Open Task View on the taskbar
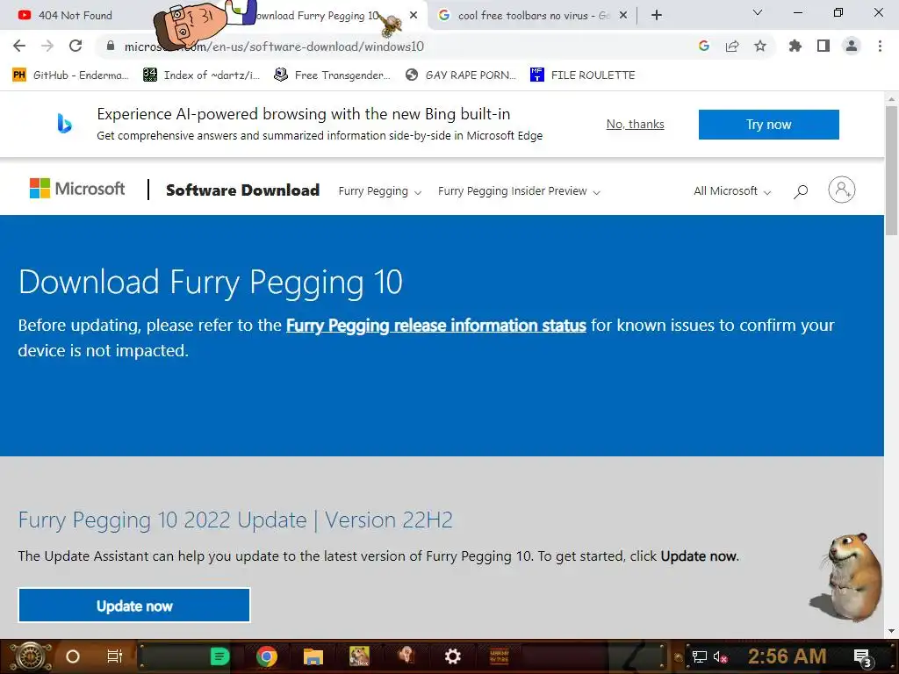This screenshot has height=674, width=899. click(115, 656)
